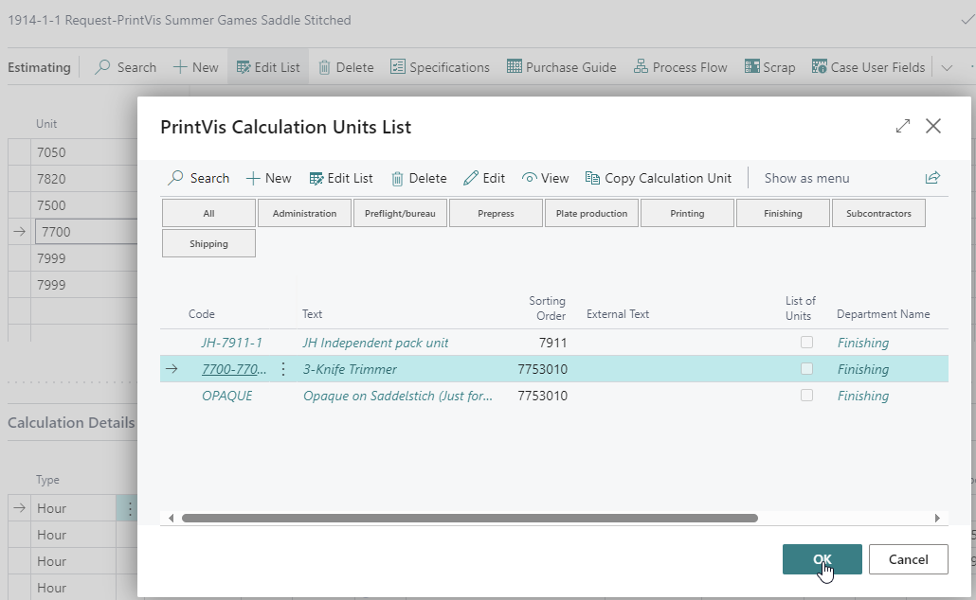Click the '3-Knife Trimmer' text cell
This screenshot has width=976, height=600.
[x=350, y=369]
